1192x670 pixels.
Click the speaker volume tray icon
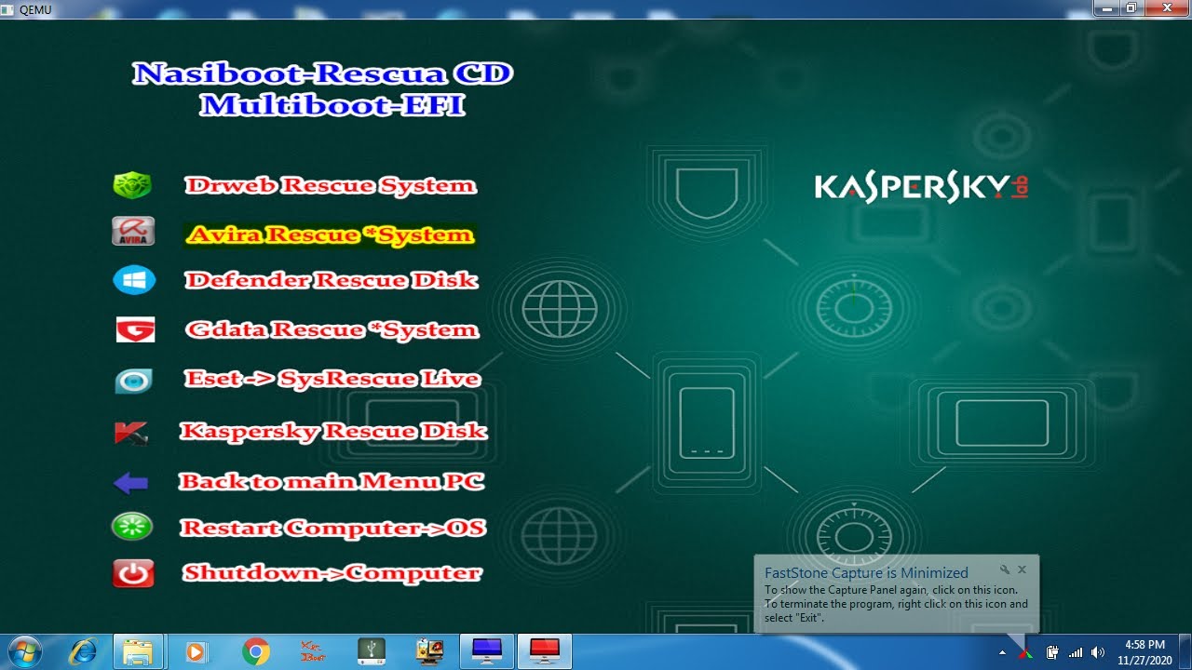1098,652
